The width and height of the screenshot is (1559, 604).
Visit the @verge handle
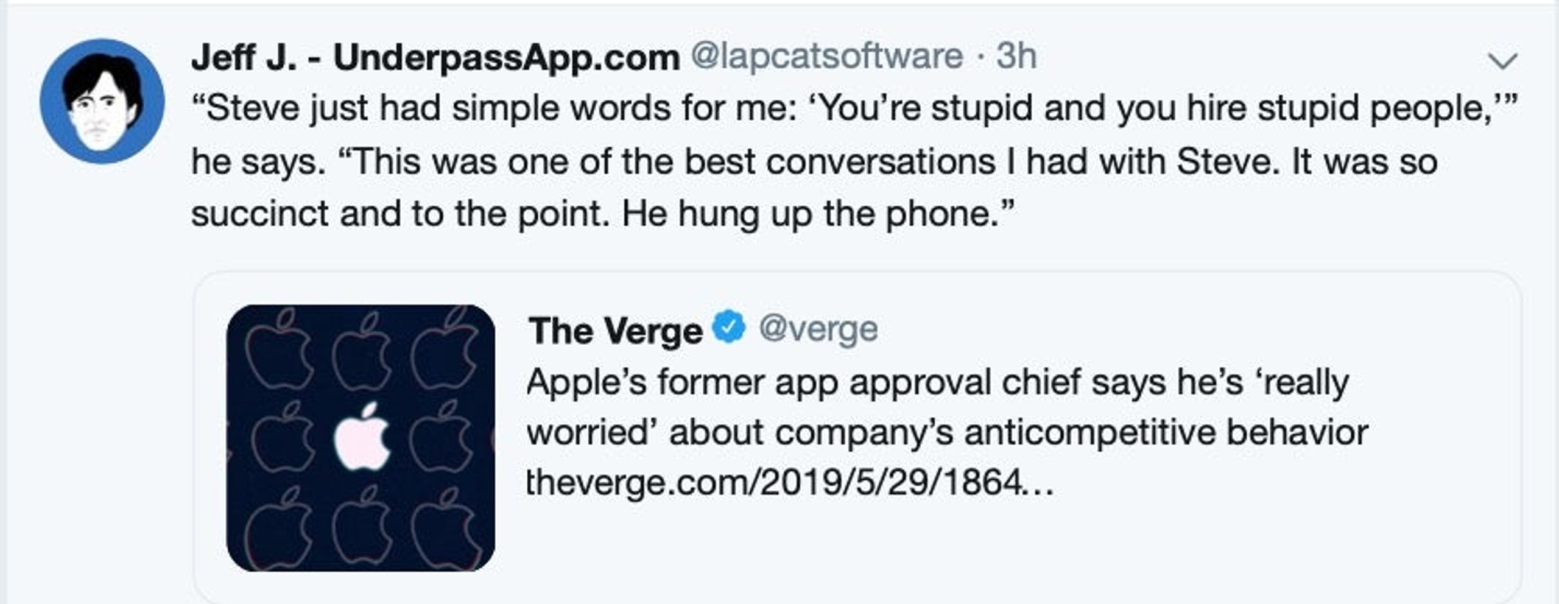click(818, 330)
